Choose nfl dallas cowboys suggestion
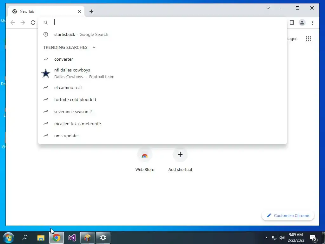 point(162,73)
